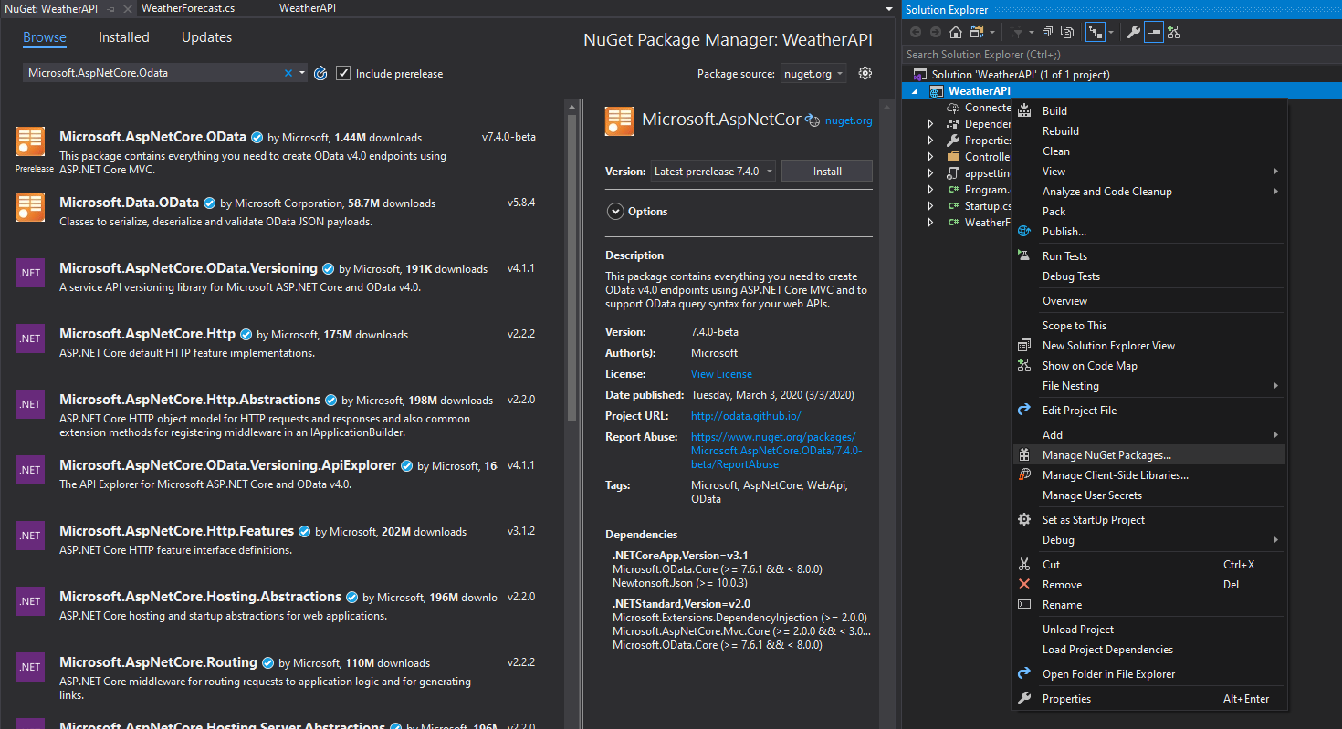The height and width of the screenshot is (729, 1342).
Task: Open the View License link
Action: point(721,373)
